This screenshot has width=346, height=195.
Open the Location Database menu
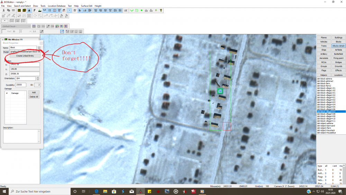tap(57, 6)
